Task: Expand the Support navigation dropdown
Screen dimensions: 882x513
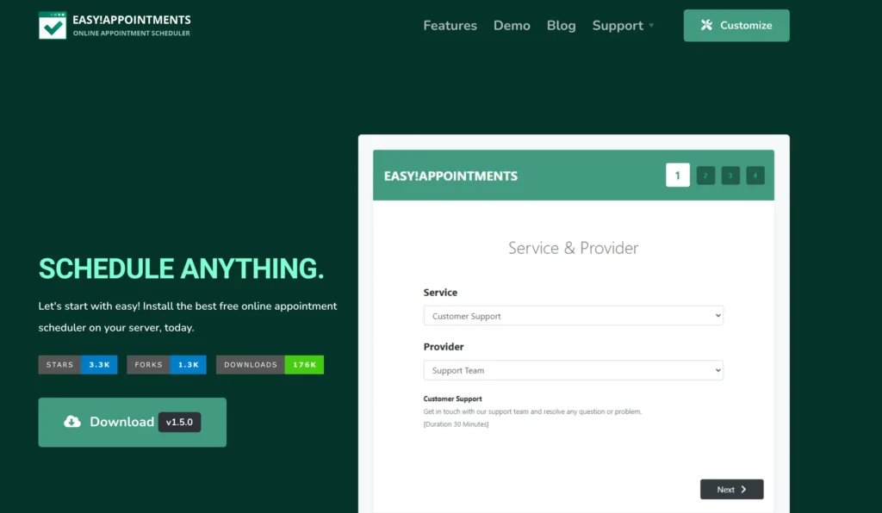Action: (x=623, y=25)
